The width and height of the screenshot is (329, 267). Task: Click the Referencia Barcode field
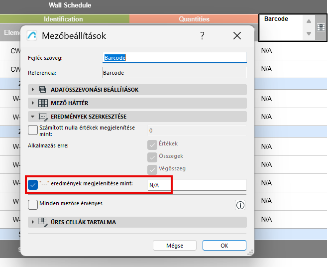[175, 73]
